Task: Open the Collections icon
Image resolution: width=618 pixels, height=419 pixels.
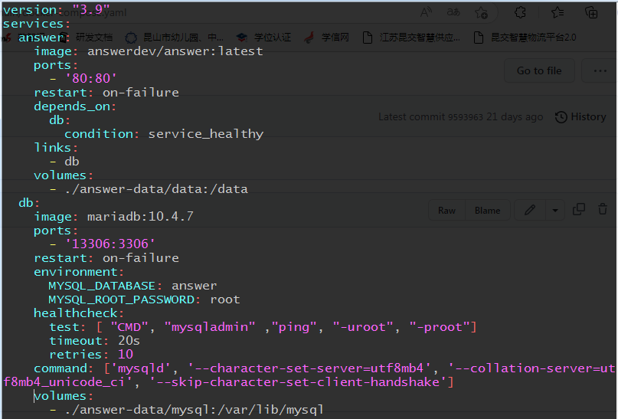Action: coord(591,12)
